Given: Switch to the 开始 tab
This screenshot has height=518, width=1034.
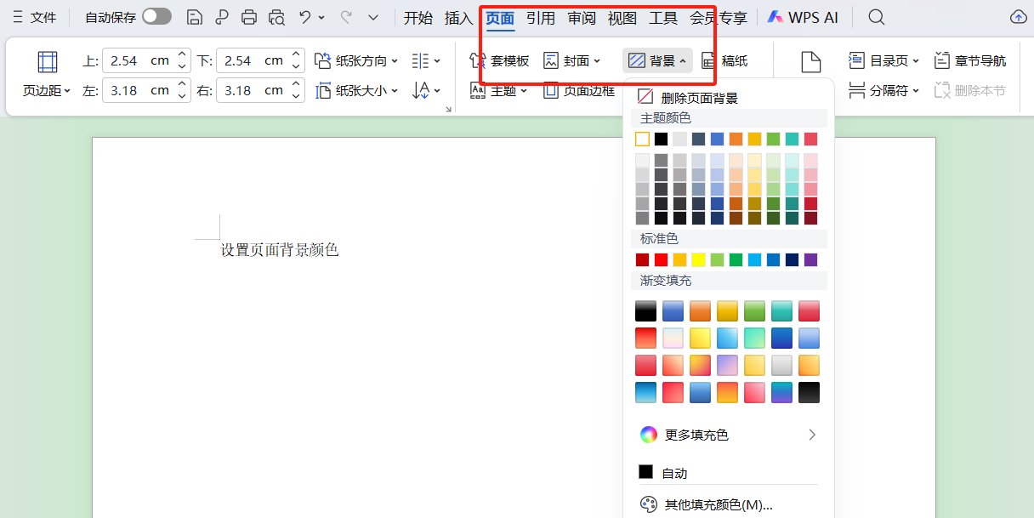Looking at the screenshot, I should (x=418, y=18).
